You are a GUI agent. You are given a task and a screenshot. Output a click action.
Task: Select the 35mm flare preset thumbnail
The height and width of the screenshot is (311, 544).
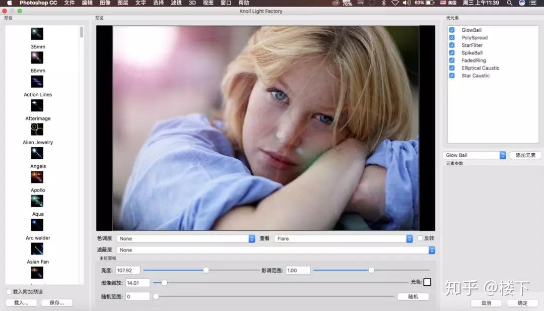(37, 34)
